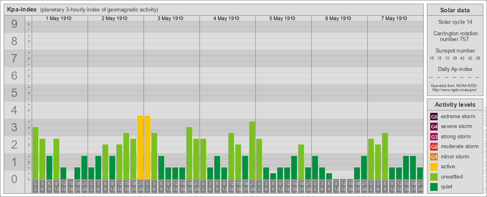Click the Y-axis label 7
Viewport: 487px width, 197px height.
[14, 58]
